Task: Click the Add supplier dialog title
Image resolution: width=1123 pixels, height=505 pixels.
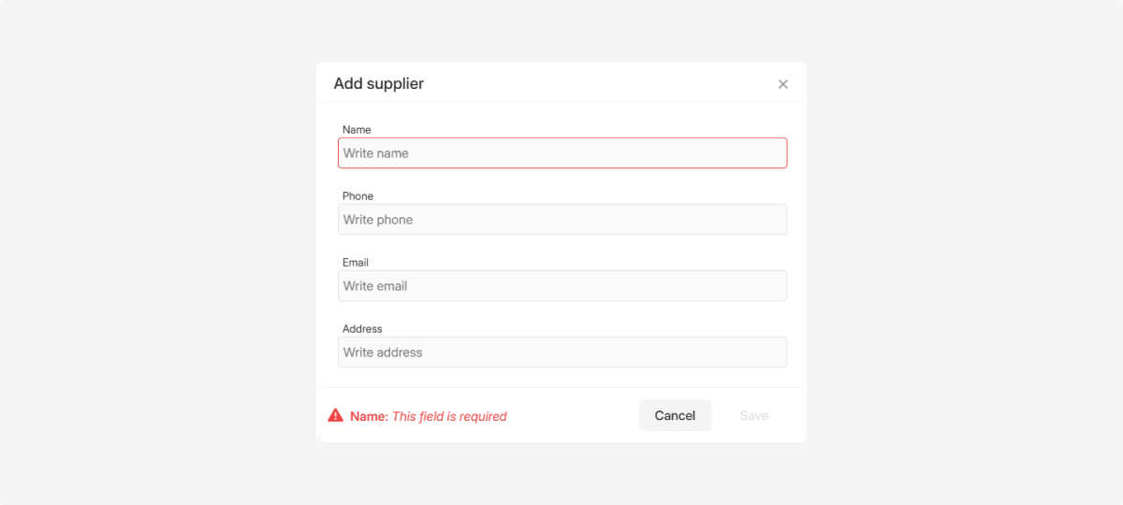Action: 379,84
